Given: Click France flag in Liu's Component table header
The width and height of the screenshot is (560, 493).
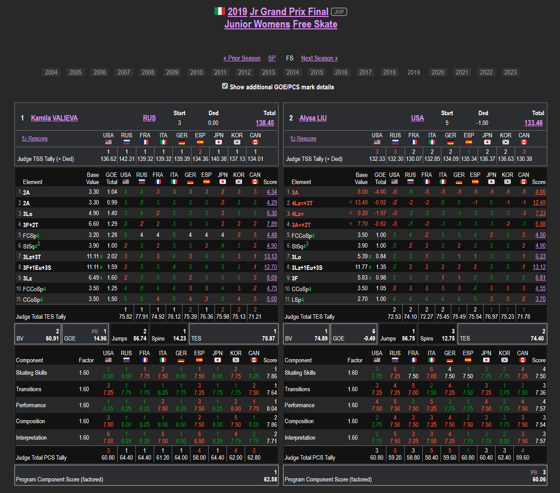Looking at the screenshot, I should [413, 360].
